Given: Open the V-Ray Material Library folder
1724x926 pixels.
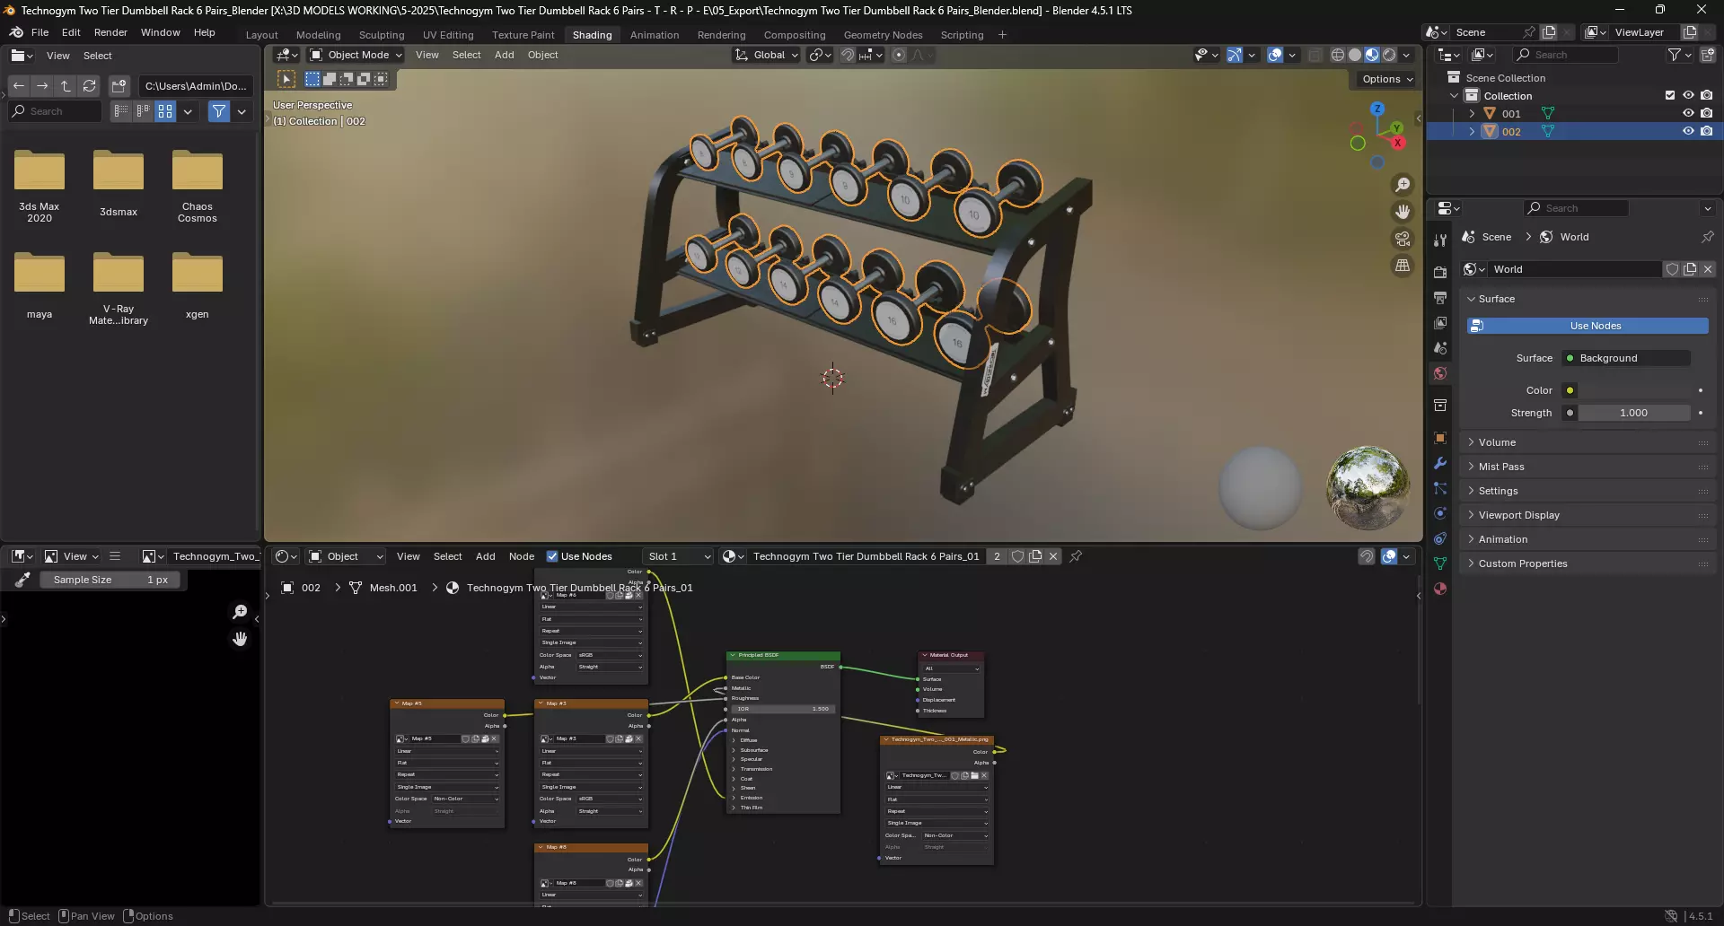Looking at the screenshot, I should tap(119, 288).
